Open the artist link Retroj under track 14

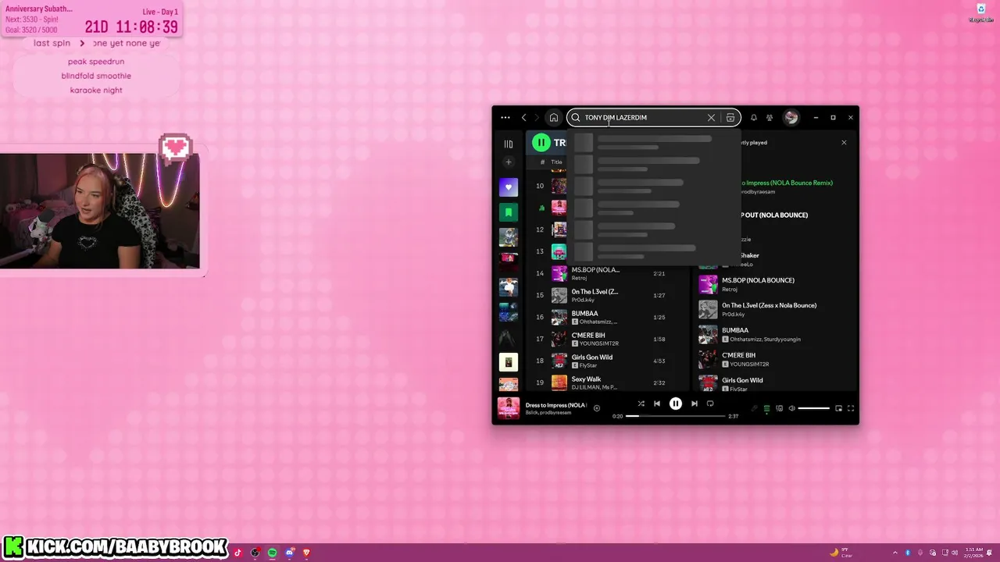coord(579,278)
